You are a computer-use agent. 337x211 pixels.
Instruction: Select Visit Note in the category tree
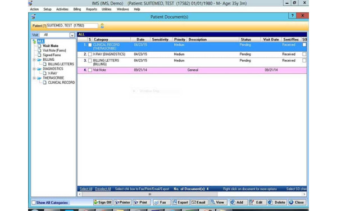51,46
